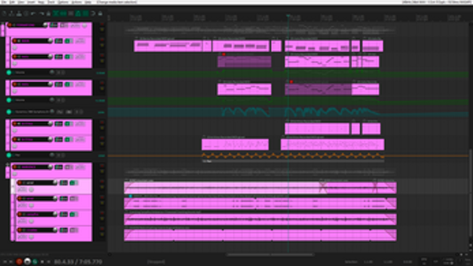Toggle the teal envelope lane's green arm circle
The image size is (473, 266).
[9, 112]
